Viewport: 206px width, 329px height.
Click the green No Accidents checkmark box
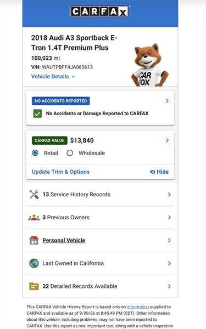(37, 114)
